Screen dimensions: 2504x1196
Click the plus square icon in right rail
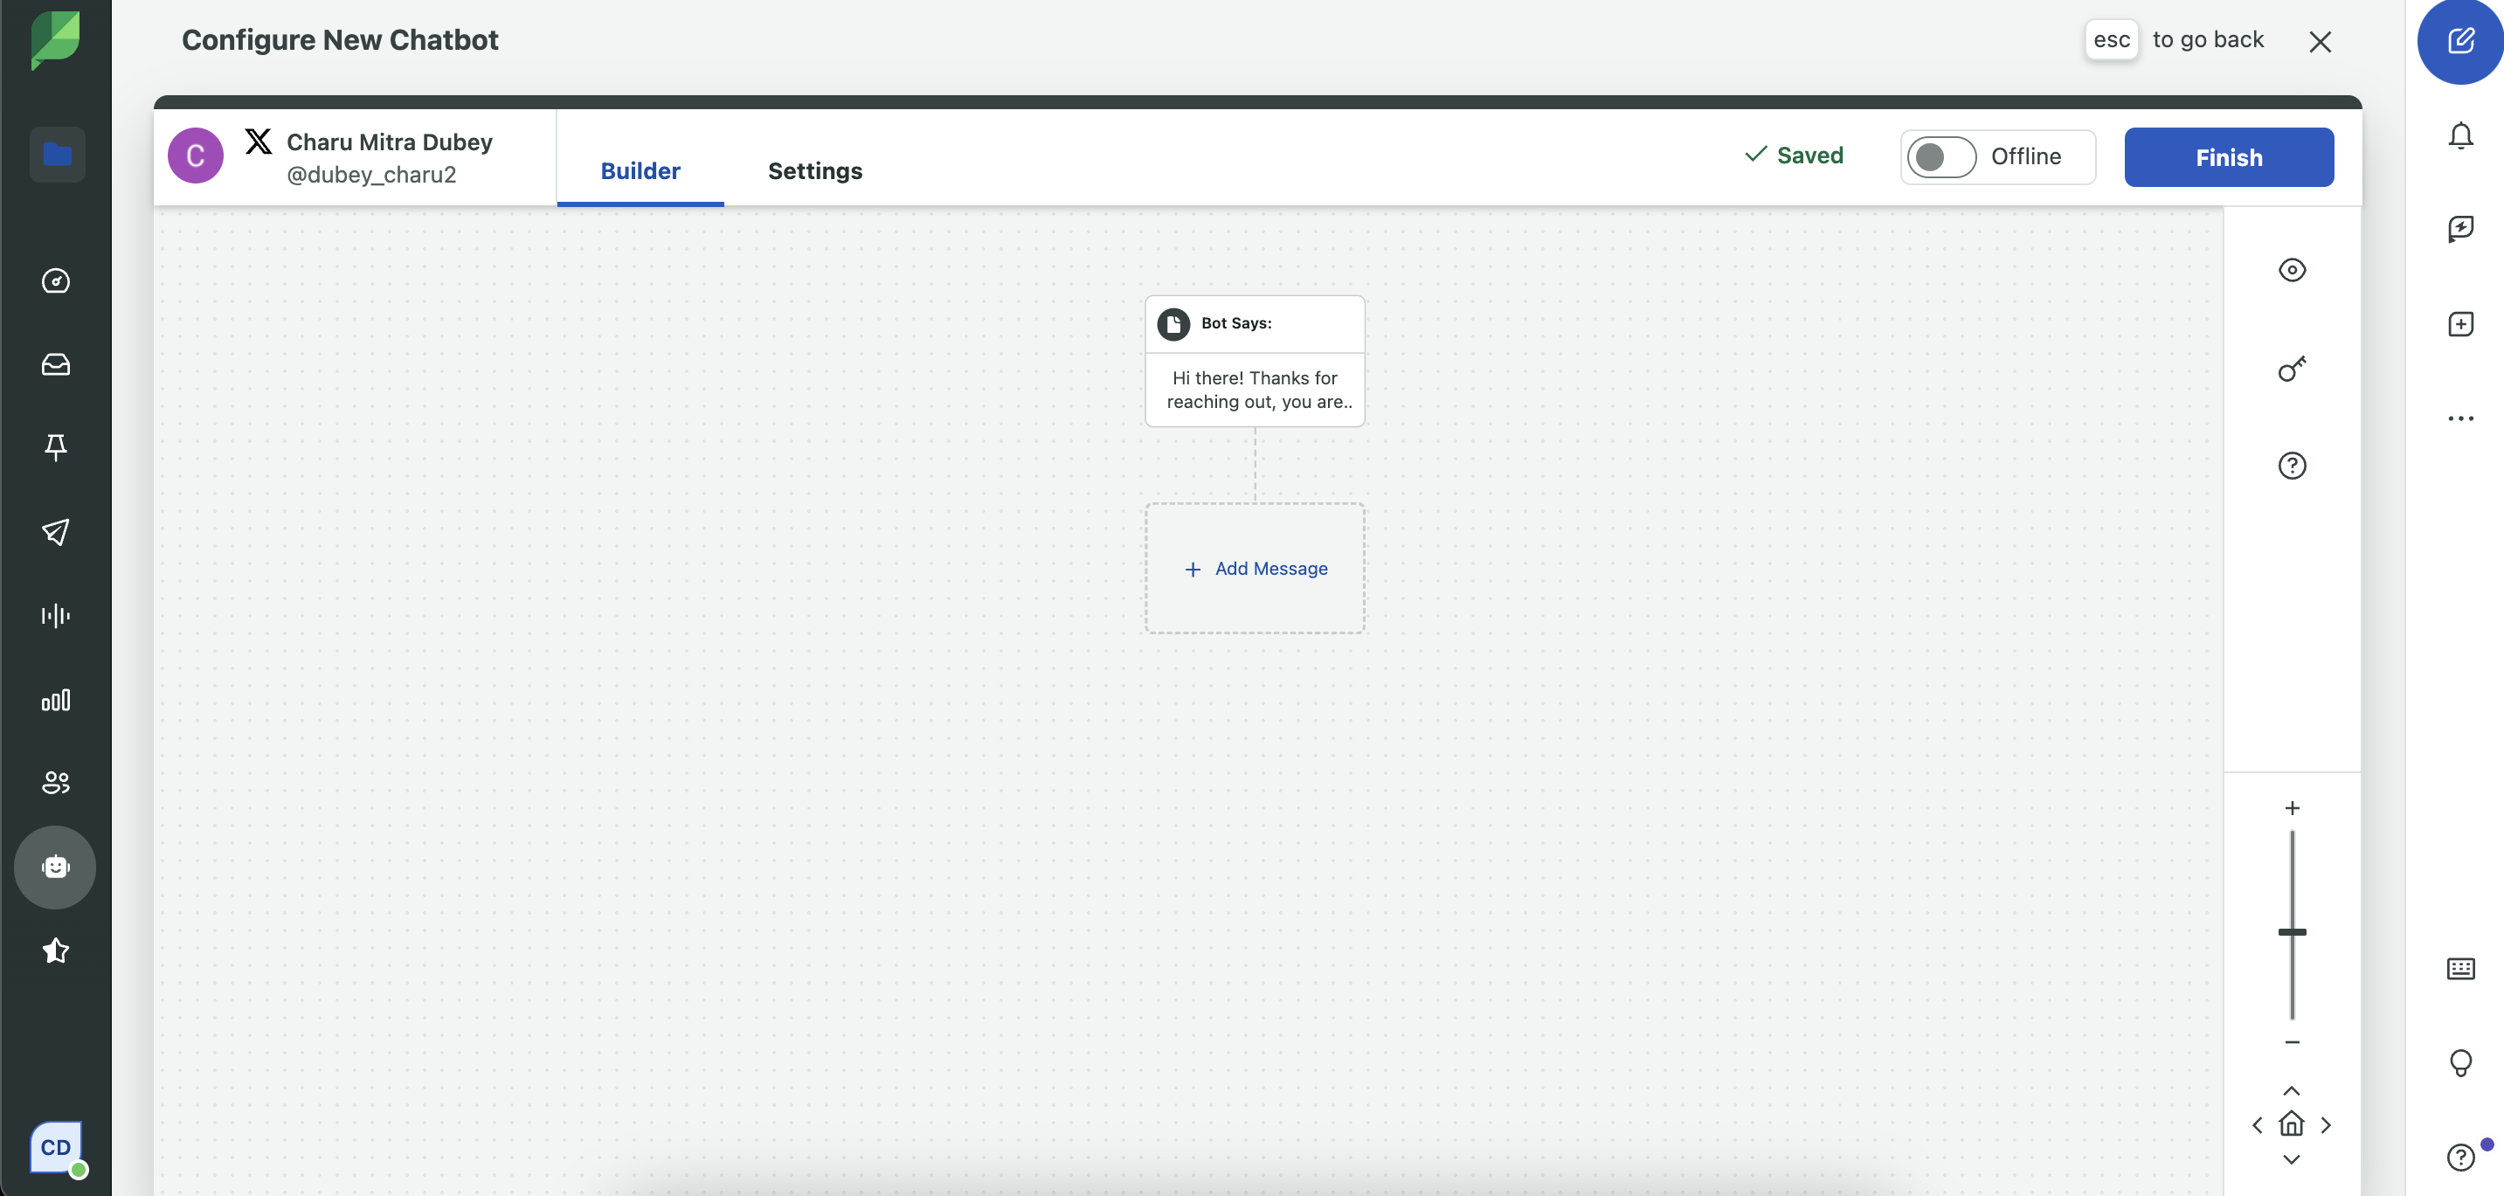click(2460, 324)
